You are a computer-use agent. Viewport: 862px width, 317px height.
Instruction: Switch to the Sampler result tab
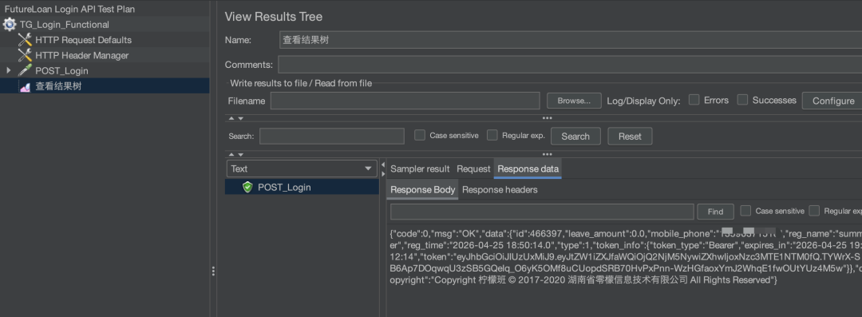[420, 169]
